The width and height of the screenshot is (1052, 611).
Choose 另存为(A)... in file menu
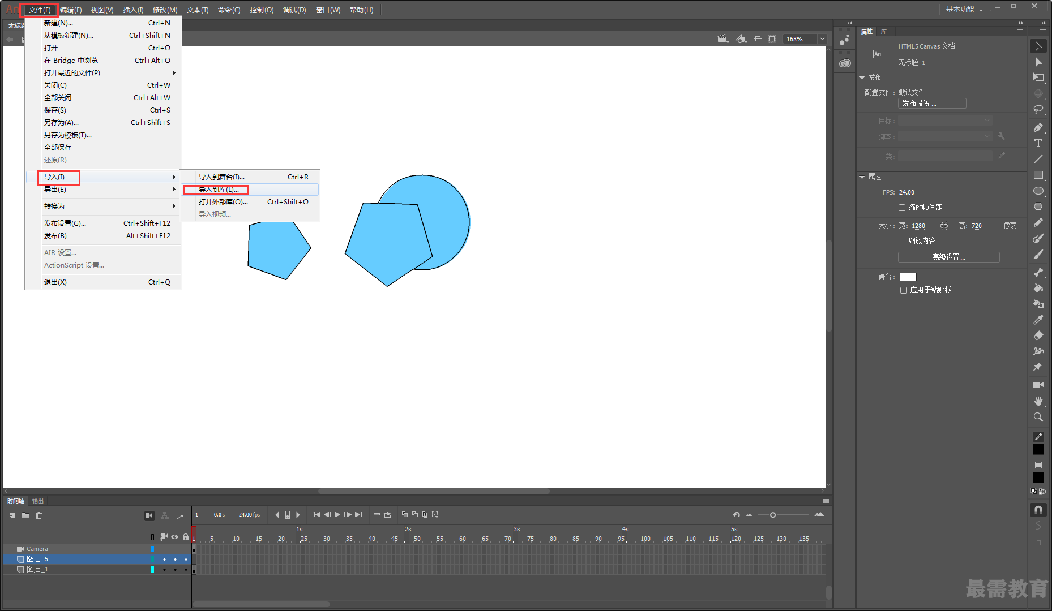(x=104, y=123)
